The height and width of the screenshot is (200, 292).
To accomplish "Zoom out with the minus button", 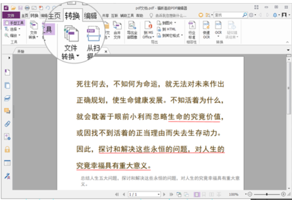I will tap(250, 194).
